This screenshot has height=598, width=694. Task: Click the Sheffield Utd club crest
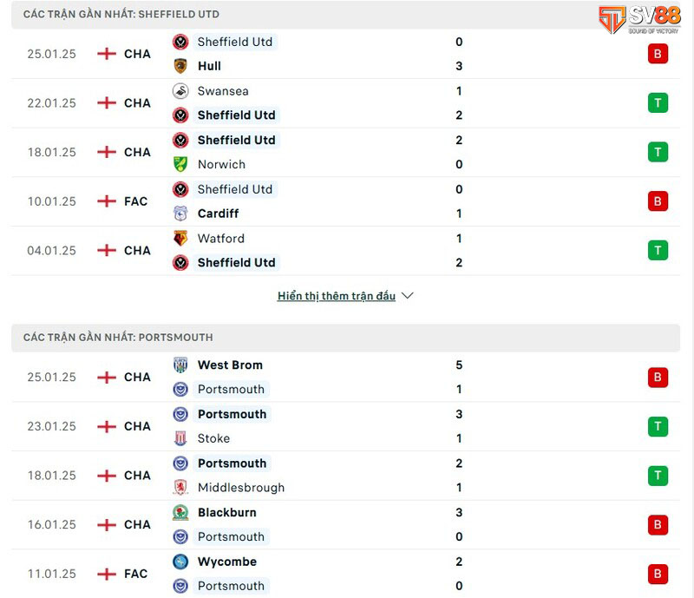(181, 42)
